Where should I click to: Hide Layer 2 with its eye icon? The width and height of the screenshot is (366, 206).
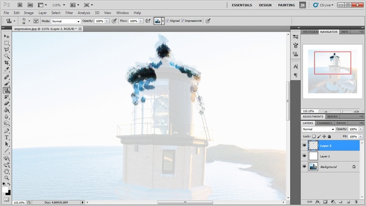pyautogui.click(x=304, y=145)
